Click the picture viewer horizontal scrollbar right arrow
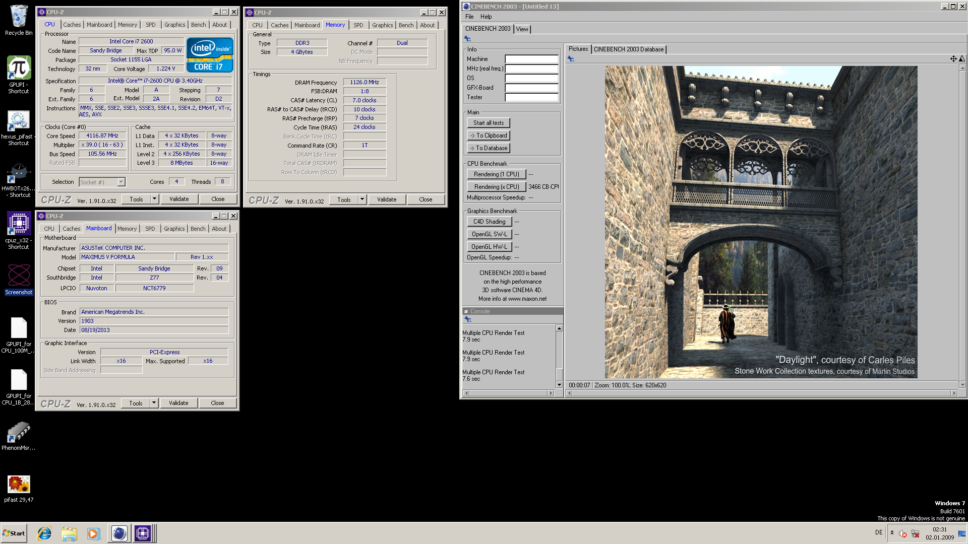 (953, 393)
